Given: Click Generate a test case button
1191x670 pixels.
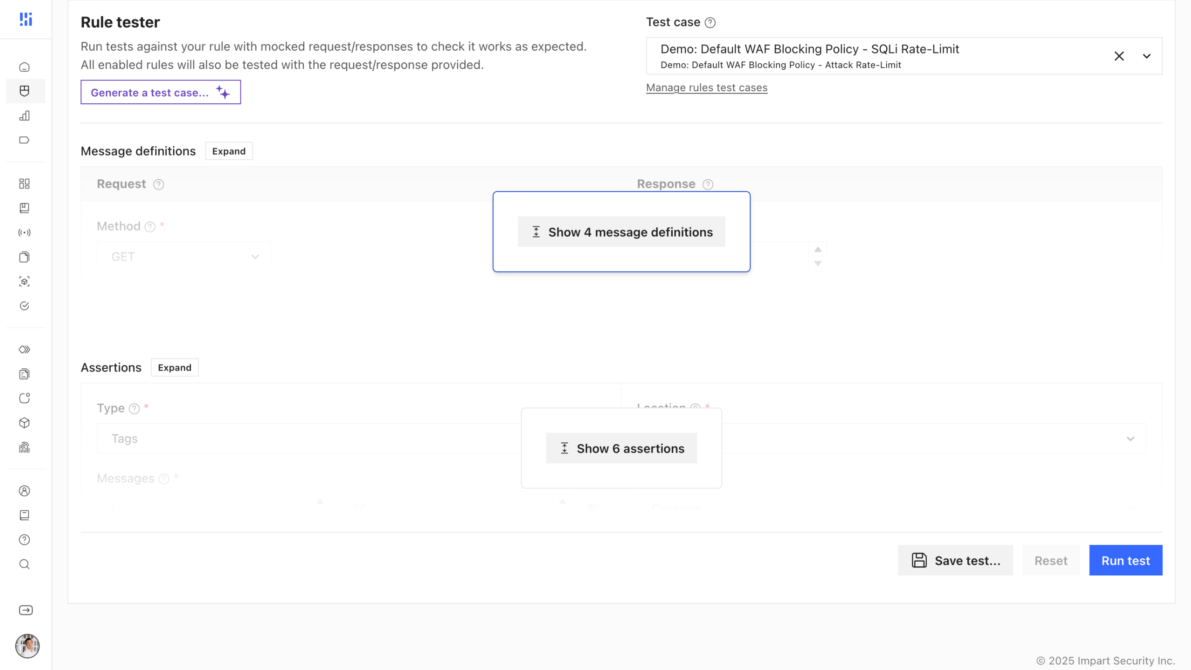Looking at the screenshot, I should point(161,92).
